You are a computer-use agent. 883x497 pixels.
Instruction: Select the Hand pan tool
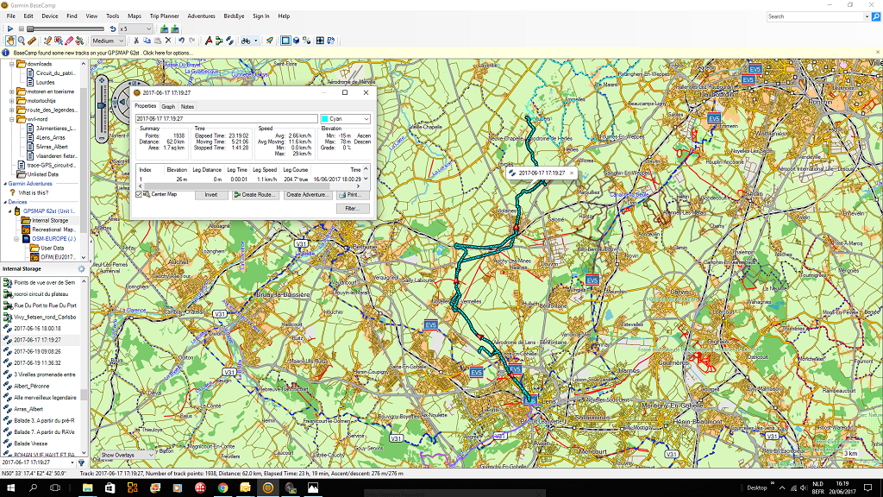point(10,41)
